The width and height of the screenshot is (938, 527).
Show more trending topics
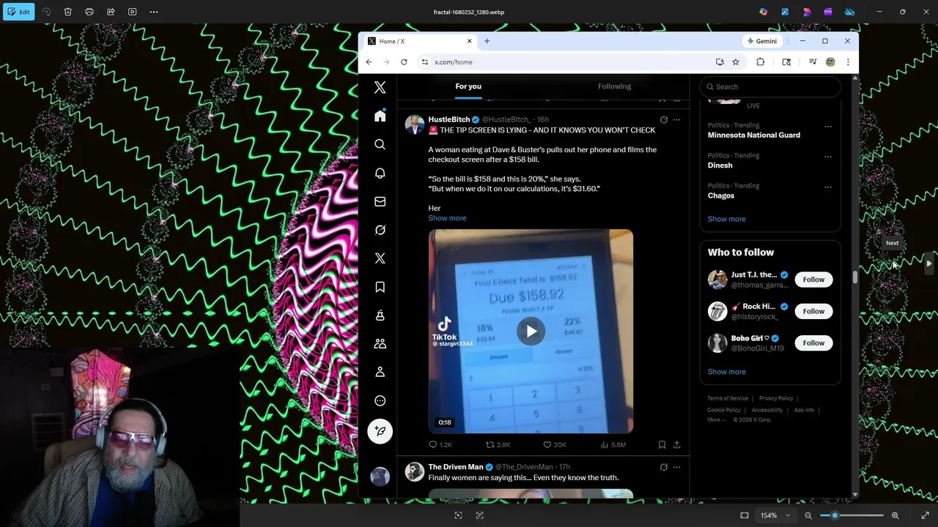pyautogui.click(x=726, y=219)
